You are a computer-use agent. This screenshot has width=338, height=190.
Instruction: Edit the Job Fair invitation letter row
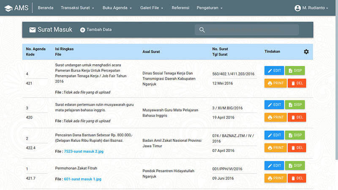click(x=274, y=71)
